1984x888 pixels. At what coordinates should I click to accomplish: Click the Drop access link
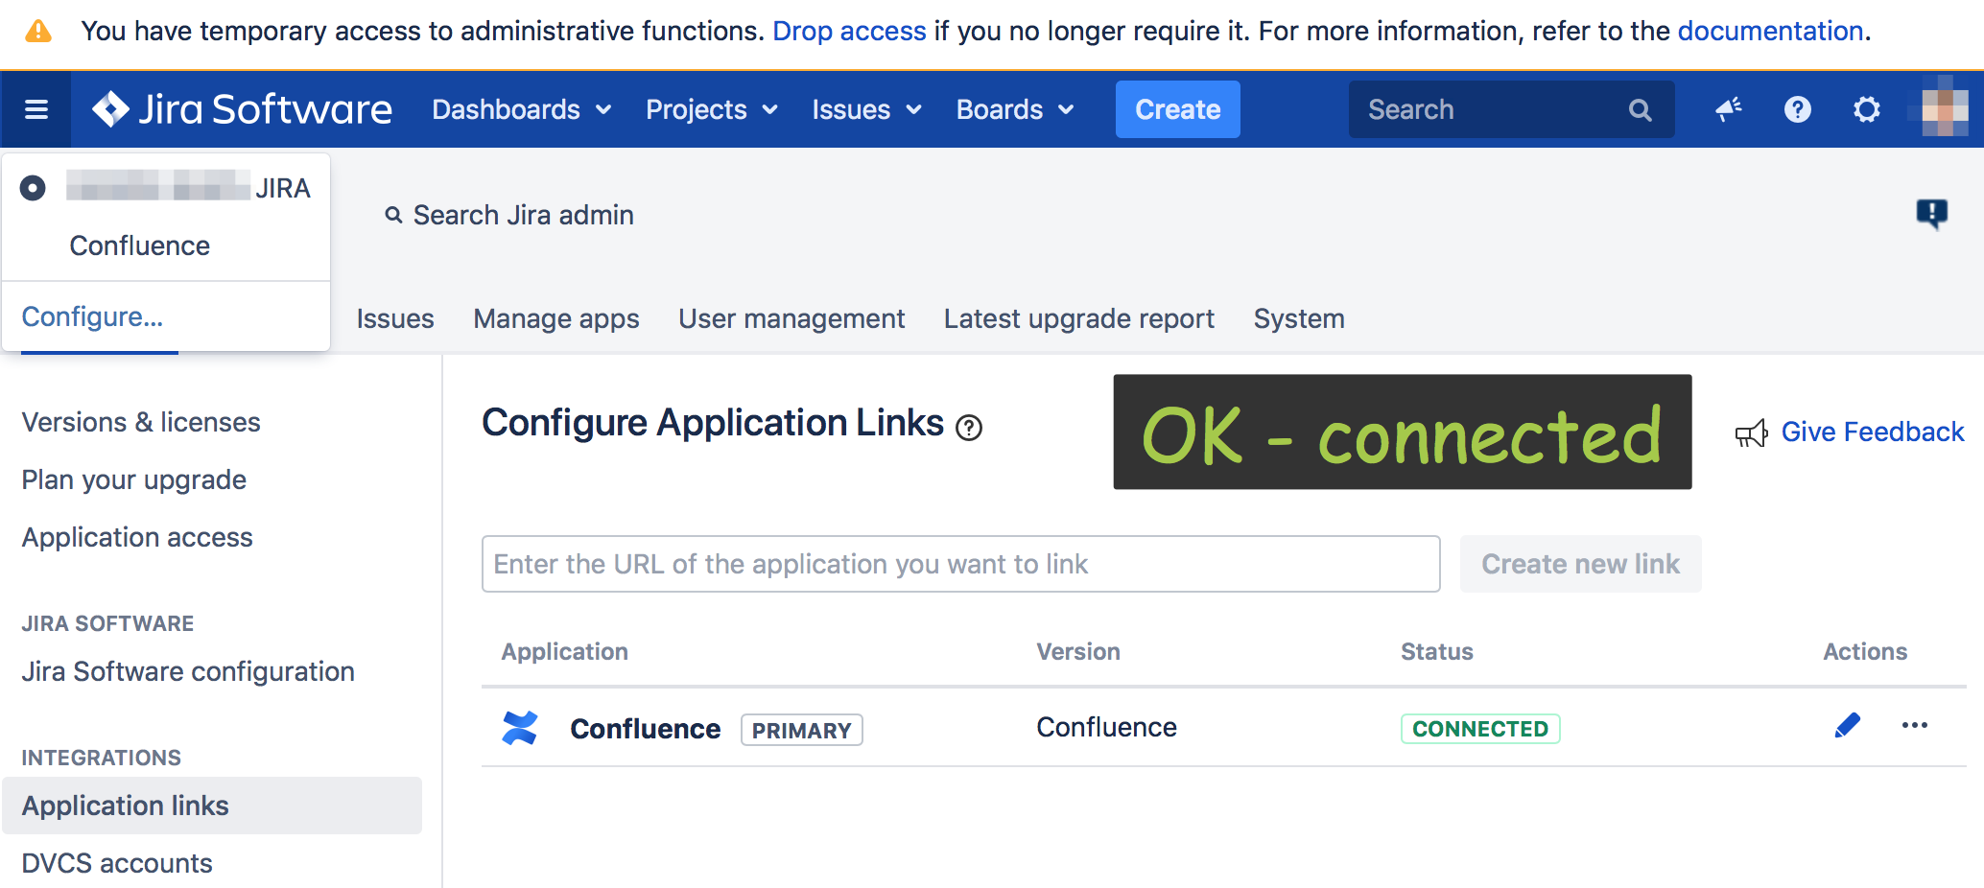point(849,32)
